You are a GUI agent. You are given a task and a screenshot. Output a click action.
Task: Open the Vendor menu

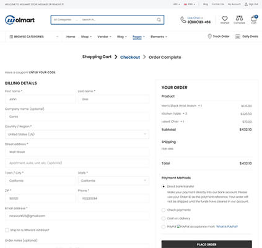pos(104,37)
